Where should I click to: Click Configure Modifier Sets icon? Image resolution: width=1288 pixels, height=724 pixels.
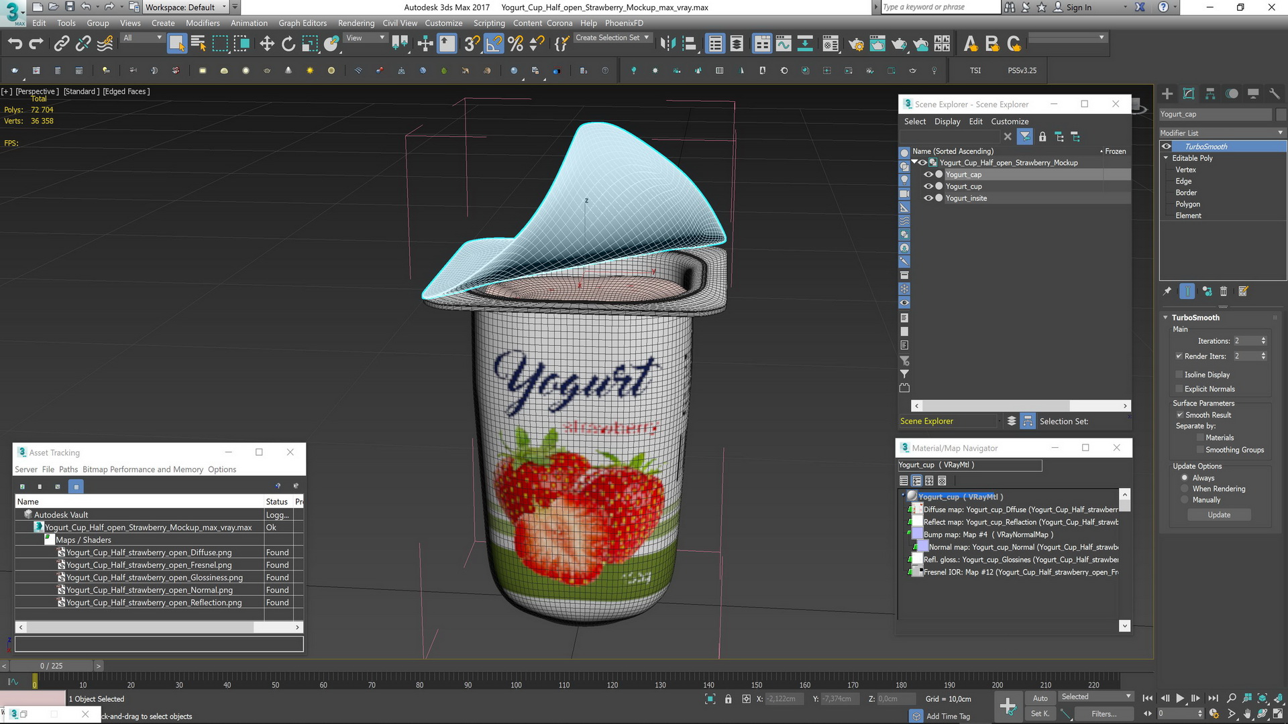[1243, 291]
